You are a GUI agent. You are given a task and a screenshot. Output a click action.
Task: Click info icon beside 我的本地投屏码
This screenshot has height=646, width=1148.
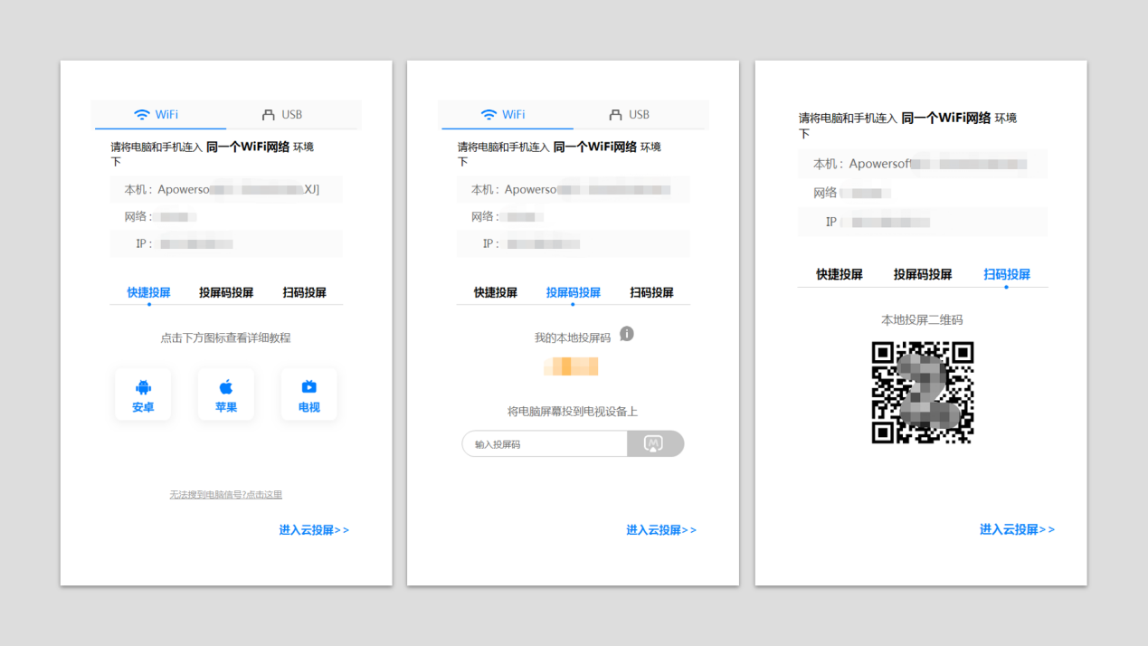pos(627,334)
